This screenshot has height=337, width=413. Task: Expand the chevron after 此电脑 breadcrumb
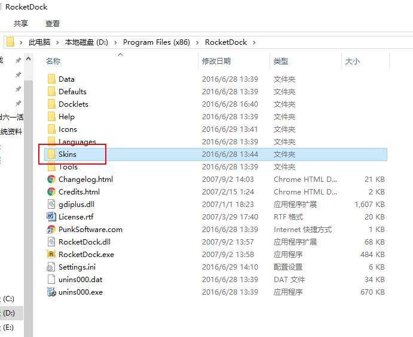click(57, 42)
